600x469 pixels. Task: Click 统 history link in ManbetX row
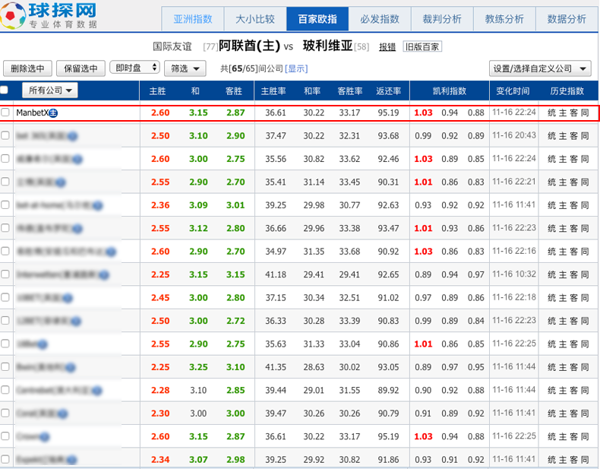pyautogui.click(x=552, y=113)
